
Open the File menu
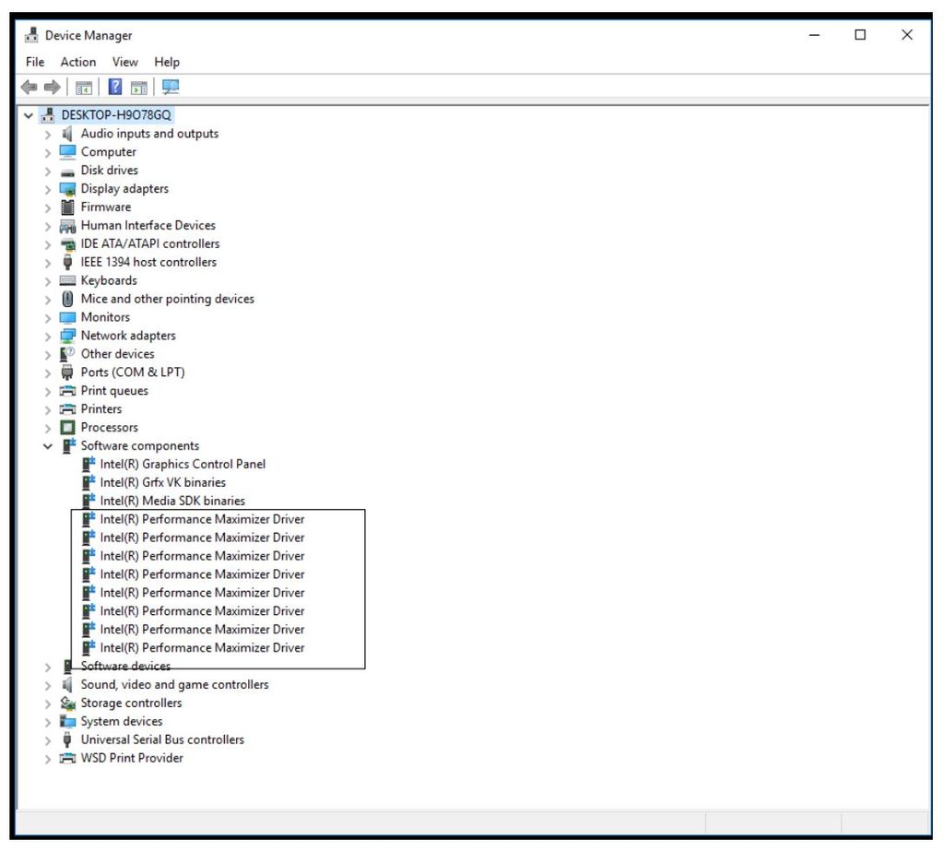pos(34,62)
